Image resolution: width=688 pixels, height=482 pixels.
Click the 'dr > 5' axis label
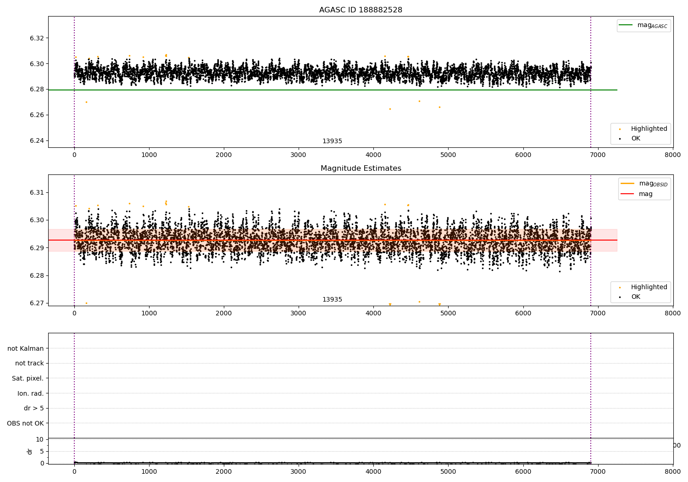click(x=34, y=408)
